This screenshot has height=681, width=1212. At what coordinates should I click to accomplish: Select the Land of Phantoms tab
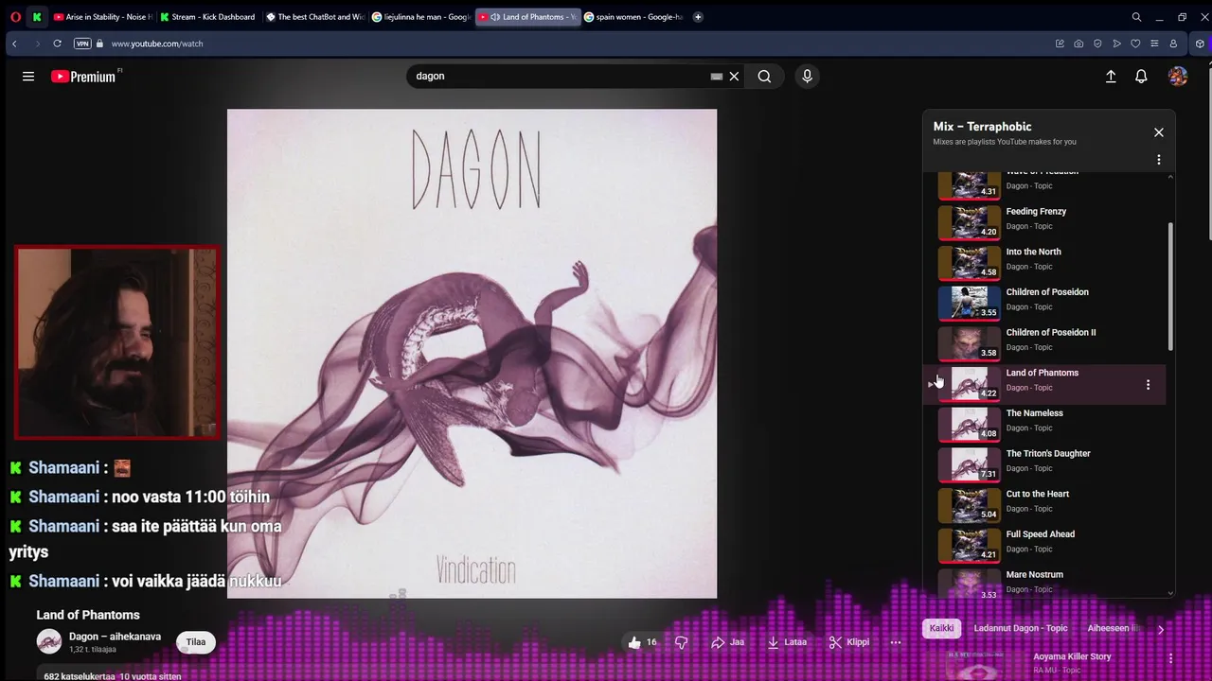click(x=527, y=17)
